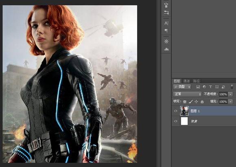This screenshot has height=167, width=236.
Task: Toggle layer filtering on/off switch
Action: [x=232, y=87]
